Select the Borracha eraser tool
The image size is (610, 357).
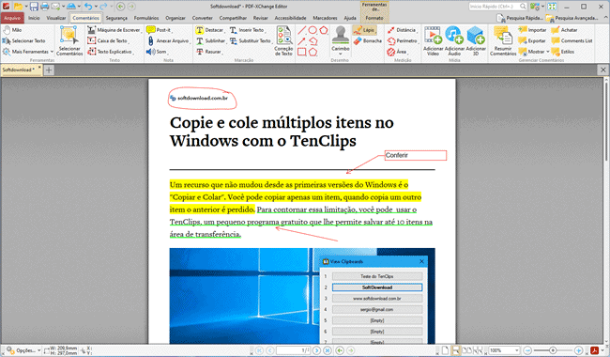click(x=368, y=41)
